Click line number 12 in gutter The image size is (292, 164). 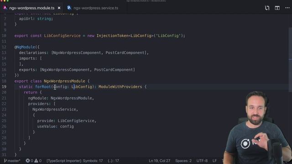tap(4, 47)
